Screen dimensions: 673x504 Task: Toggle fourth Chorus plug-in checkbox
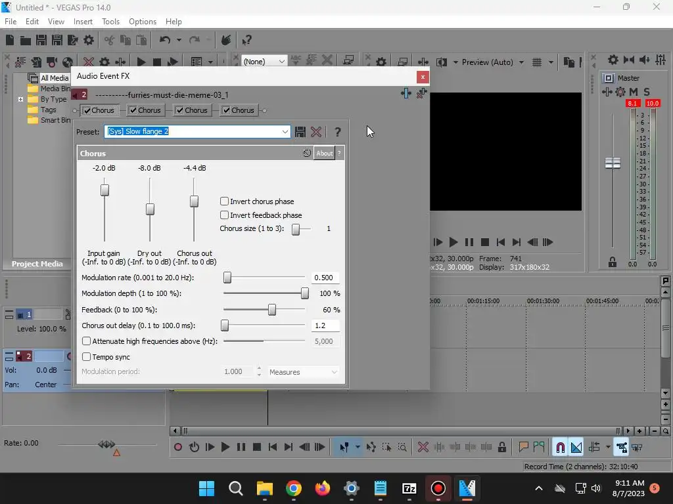coord(226,110)
